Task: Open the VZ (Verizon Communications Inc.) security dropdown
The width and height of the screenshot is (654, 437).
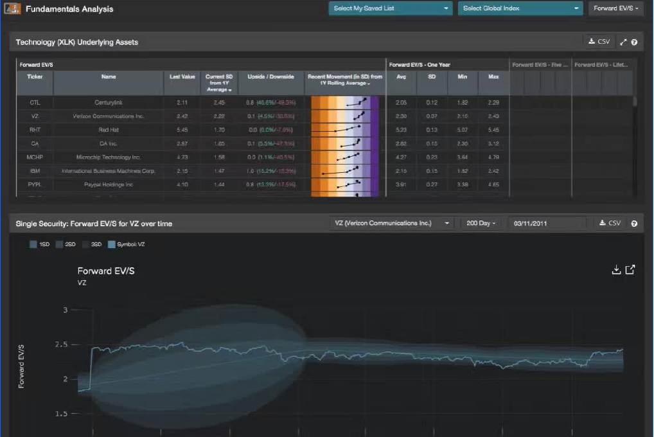Action: (392, 223)
